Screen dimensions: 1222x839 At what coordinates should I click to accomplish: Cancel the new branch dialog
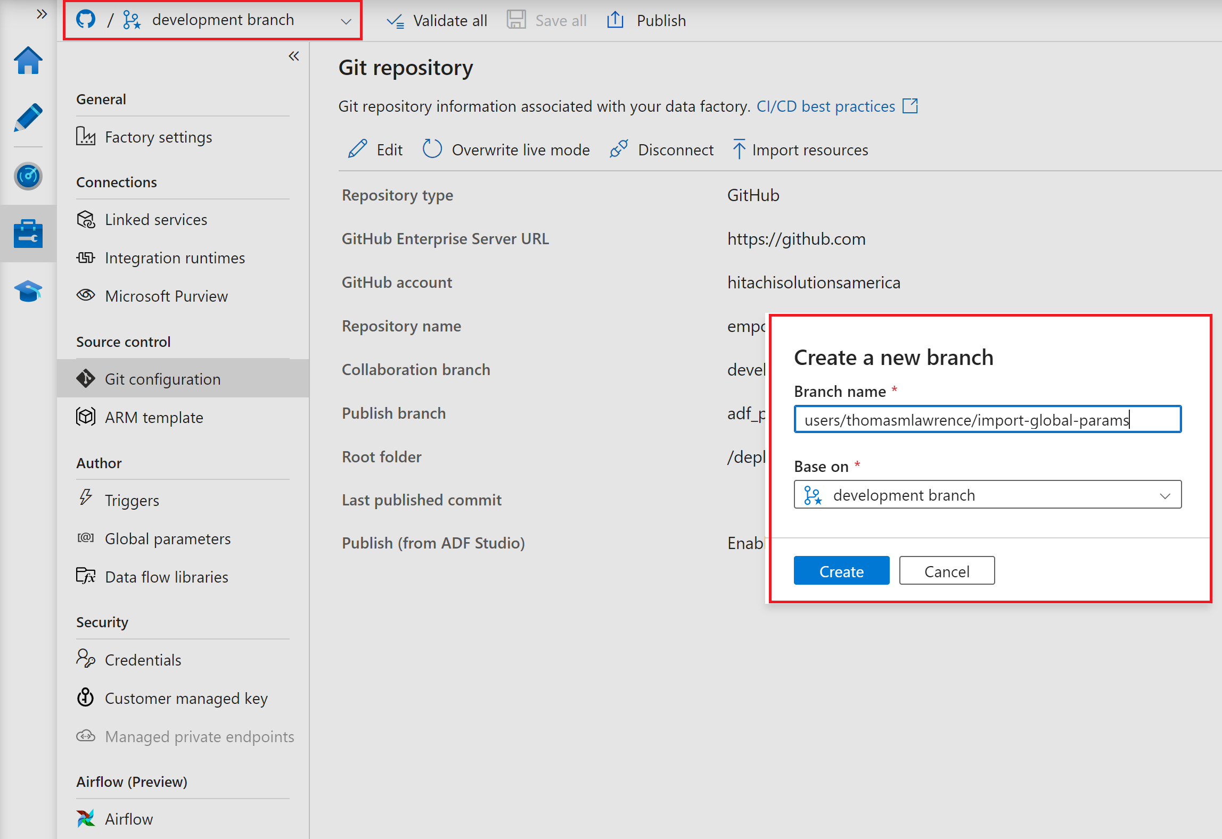947,571
